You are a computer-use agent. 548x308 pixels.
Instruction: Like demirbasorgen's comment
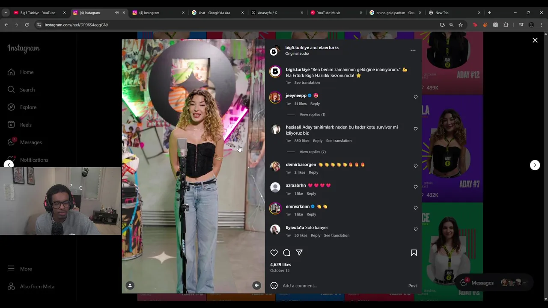click(x=415, y=166)
